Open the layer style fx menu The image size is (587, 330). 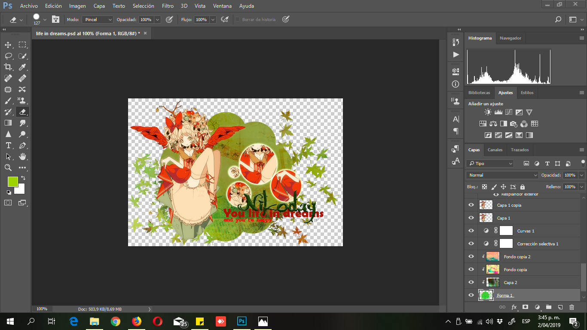514,307
